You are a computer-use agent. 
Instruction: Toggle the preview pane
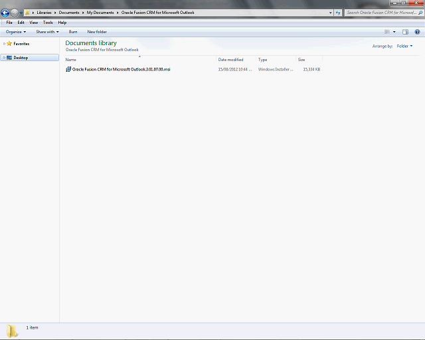(x=405, y=32)
